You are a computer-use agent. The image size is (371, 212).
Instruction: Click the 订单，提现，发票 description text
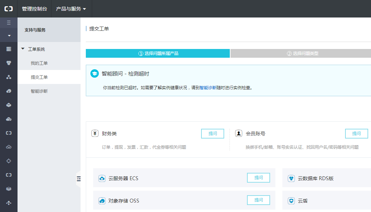tap(144, 147)
